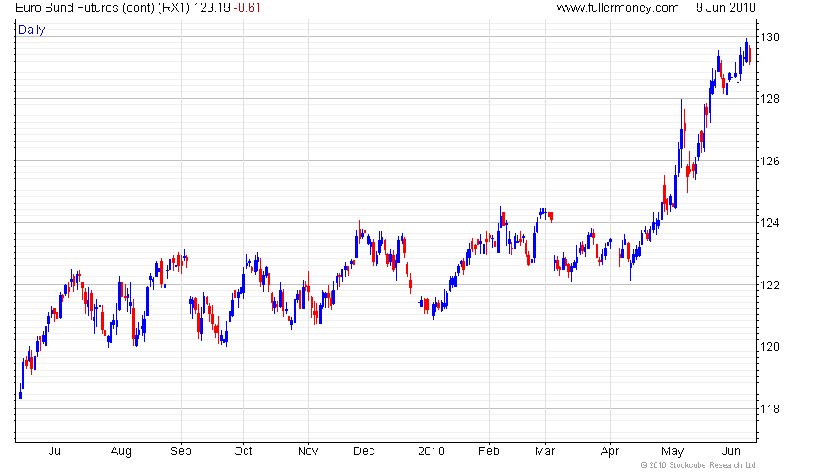Click the last price value 129.19

[x=212, y=8]
